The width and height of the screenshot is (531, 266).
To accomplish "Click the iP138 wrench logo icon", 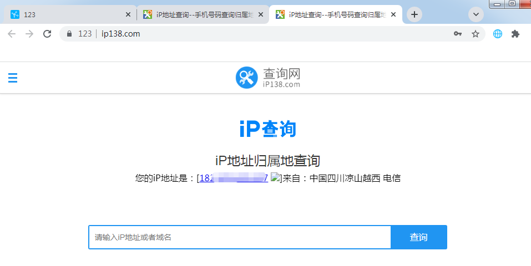I will pos(246,78).
